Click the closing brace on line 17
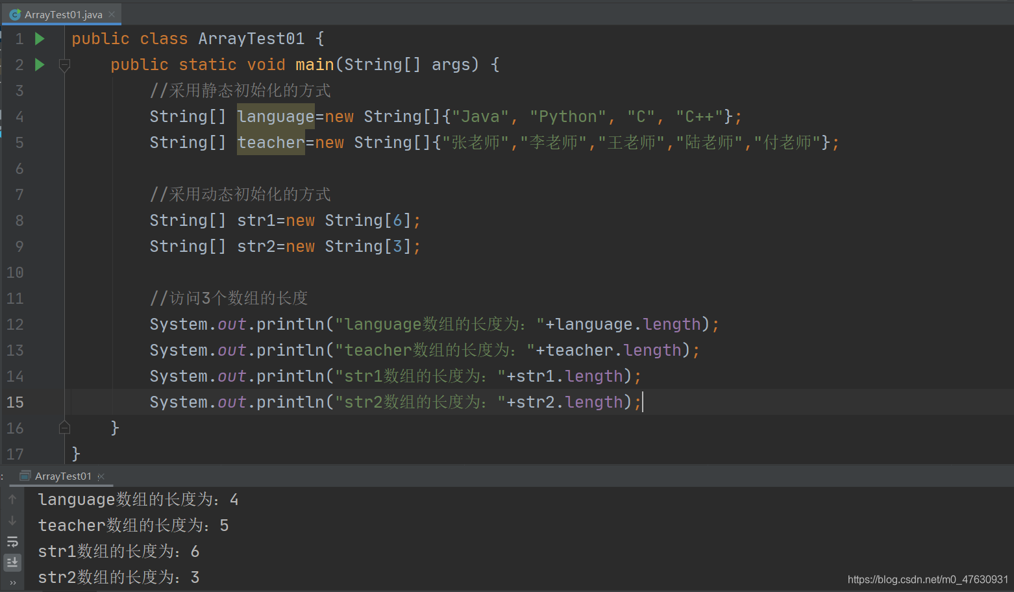The width and height of the screenshot is (1014, 592). coord(76,453)
